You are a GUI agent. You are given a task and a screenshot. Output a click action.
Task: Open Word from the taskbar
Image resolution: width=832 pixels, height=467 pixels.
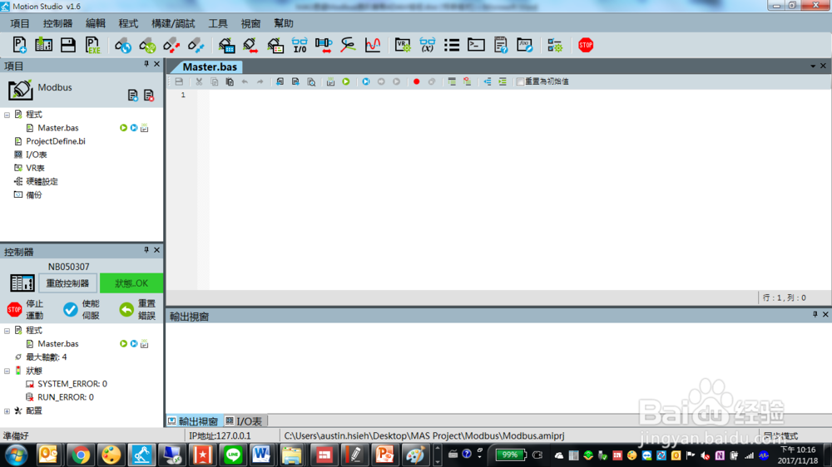click(x=261, y=455)
